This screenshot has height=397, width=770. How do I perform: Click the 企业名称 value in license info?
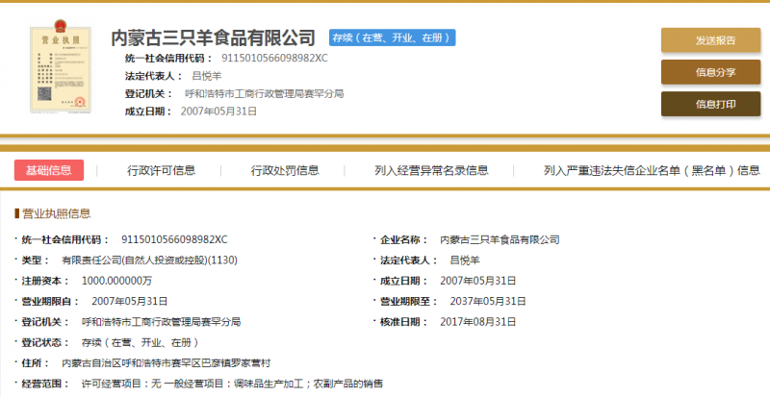[x=500, y=240]
